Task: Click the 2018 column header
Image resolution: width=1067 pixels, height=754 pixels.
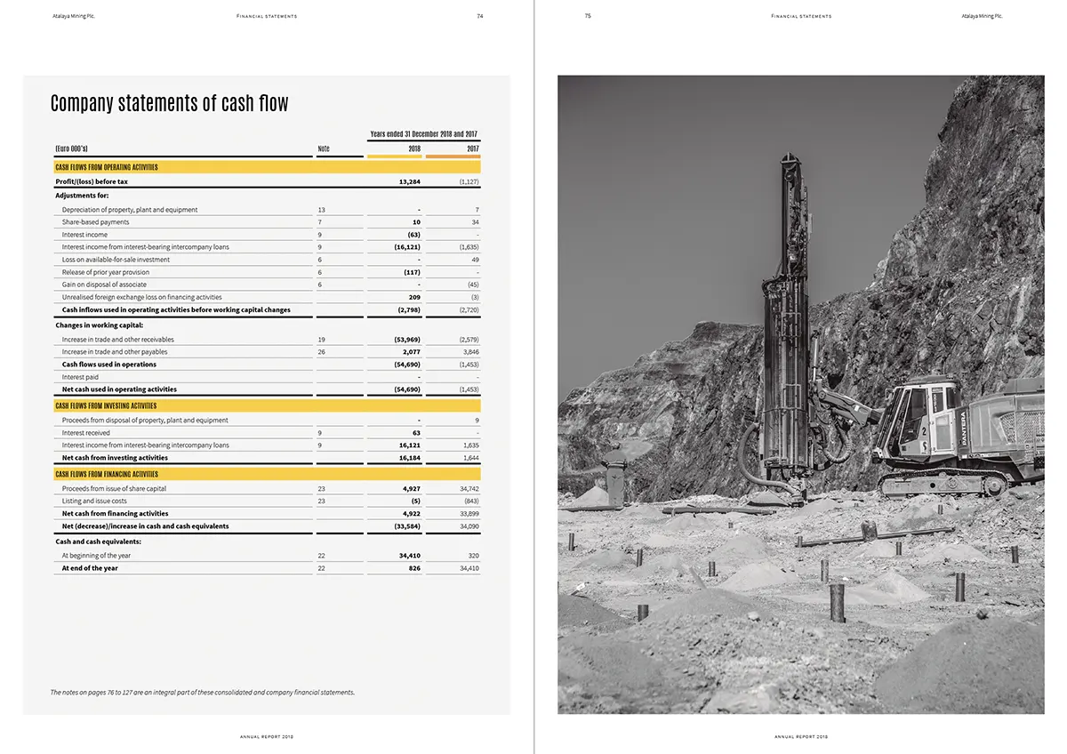Action: click(x=414, y=148)
